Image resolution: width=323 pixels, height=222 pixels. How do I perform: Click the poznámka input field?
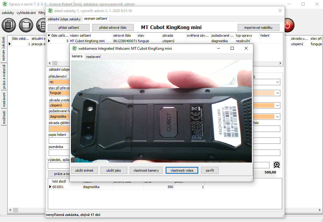(x=59, y=153)
